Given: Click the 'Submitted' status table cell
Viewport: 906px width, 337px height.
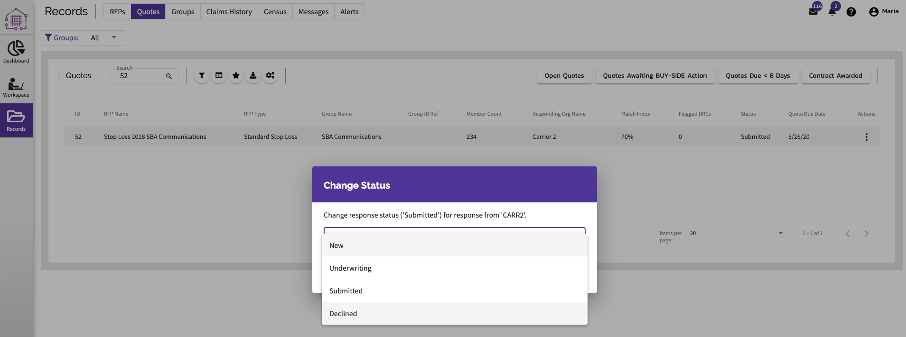Looking at the screenshot, I should pyautogui.click(x=755, y=137).
